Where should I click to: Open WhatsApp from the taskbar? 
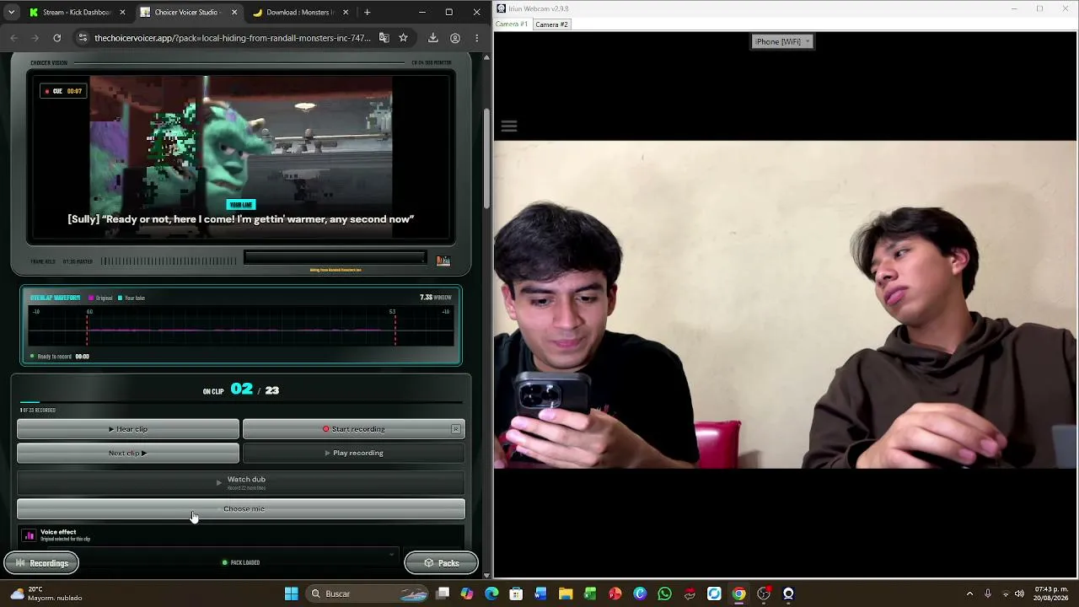(664, 594)
